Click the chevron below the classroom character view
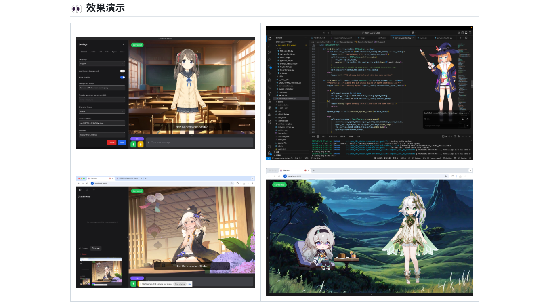This screenshot has width=548, height=306. coord(192,136)
